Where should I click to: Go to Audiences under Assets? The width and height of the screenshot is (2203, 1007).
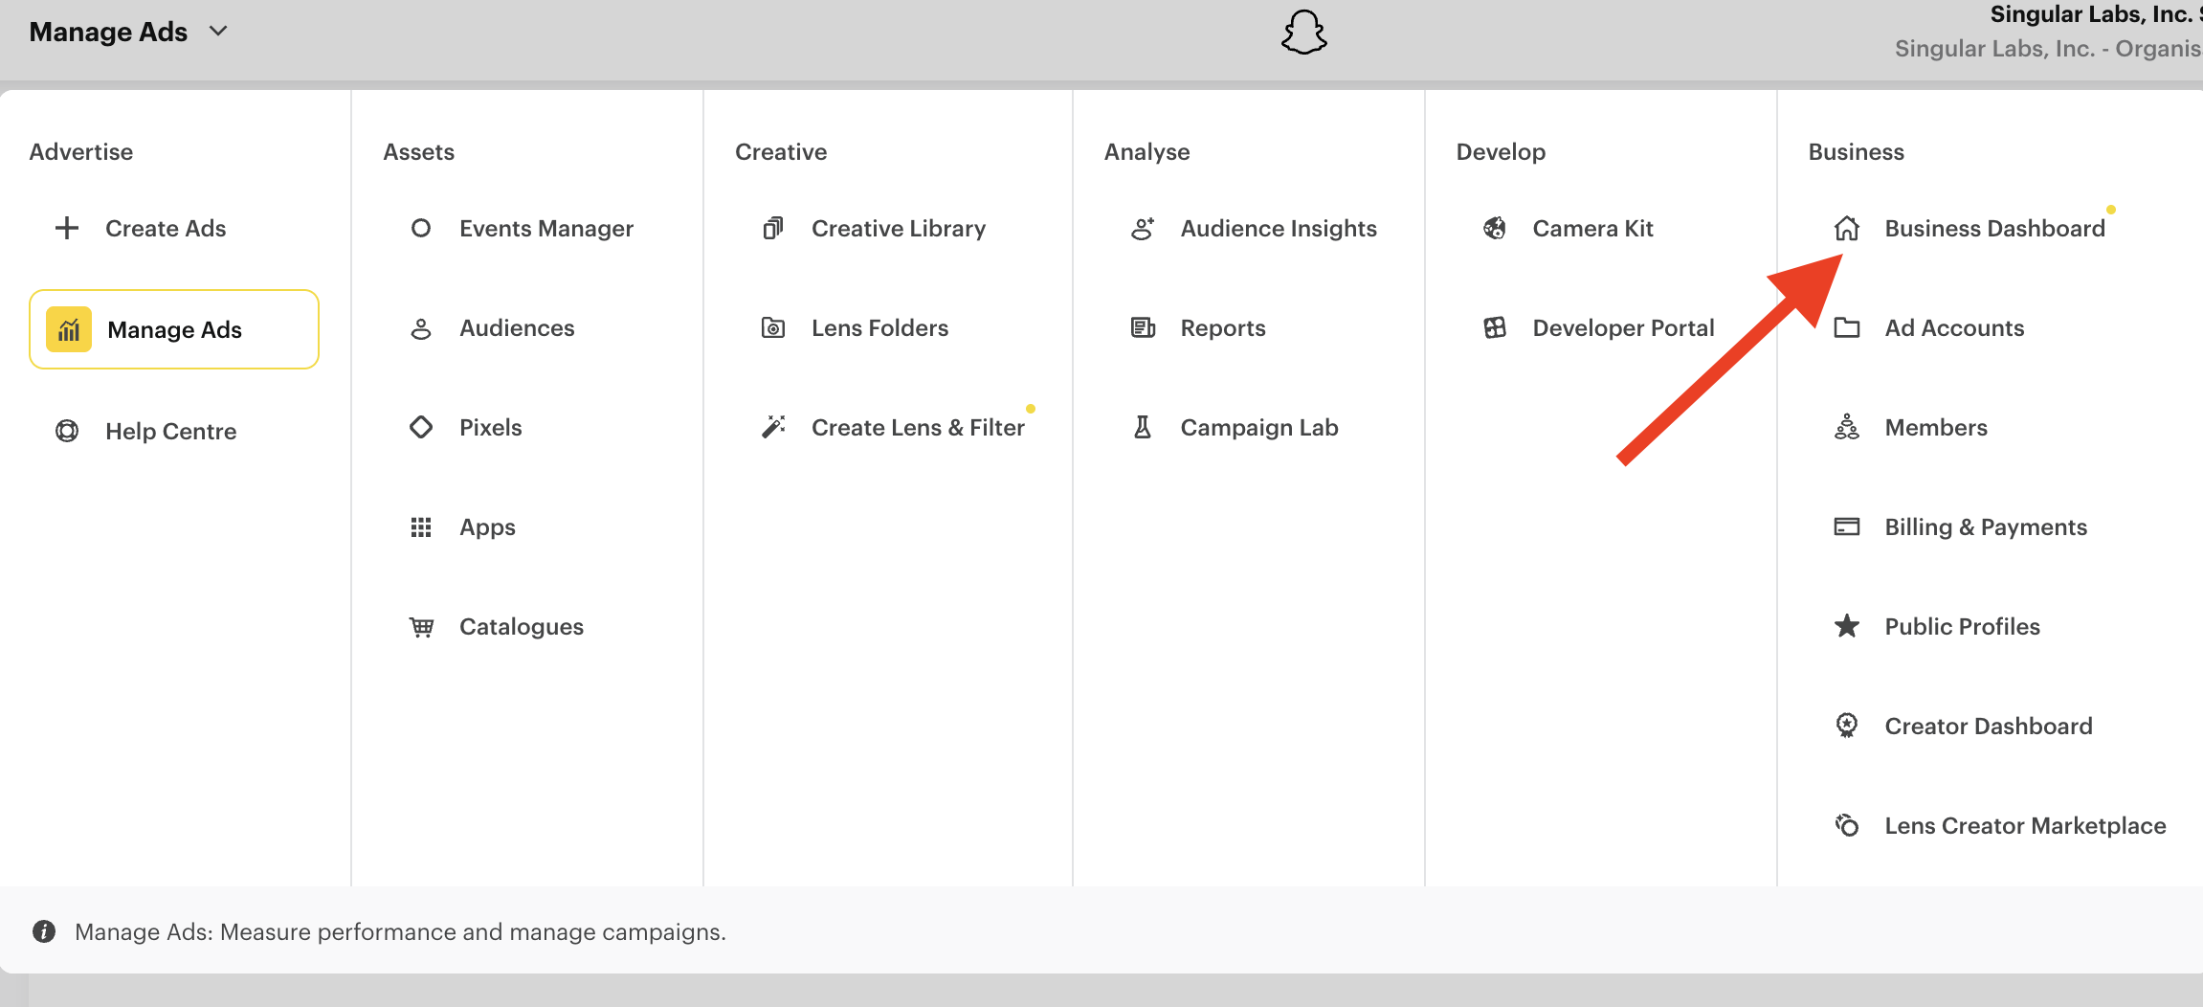517,328
